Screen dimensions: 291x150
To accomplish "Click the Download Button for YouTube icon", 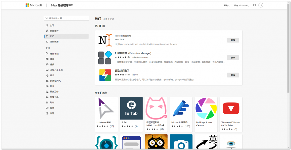I will 231,108.
